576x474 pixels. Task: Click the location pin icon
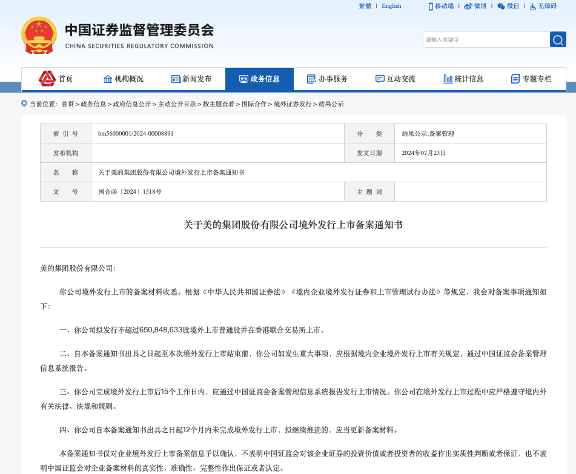click(x=24, y=104)
